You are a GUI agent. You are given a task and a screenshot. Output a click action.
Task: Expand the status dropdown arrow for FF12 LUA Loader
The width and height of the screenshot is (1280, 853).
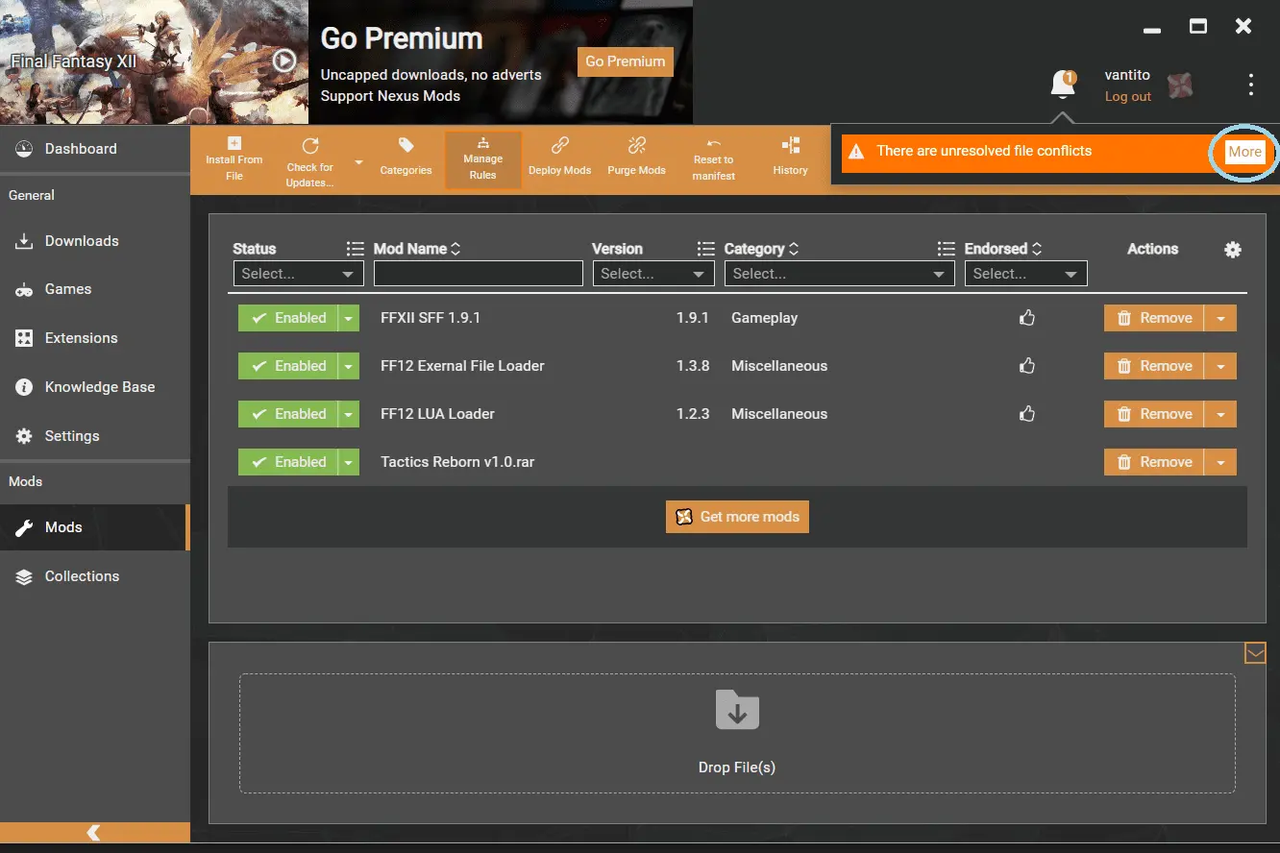(x=349, y=414)
